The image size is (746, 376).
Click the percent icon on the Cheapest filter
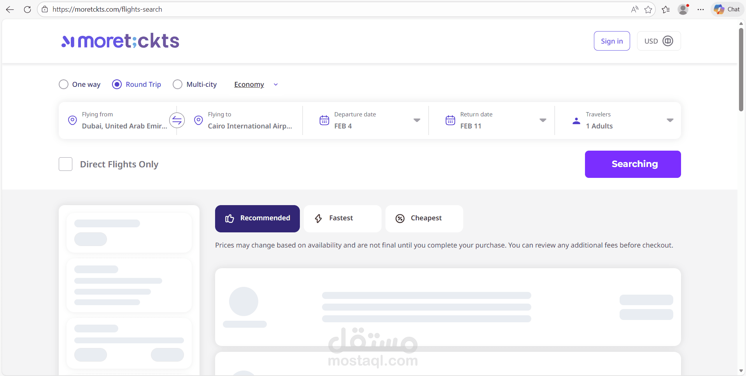point(400,218)
